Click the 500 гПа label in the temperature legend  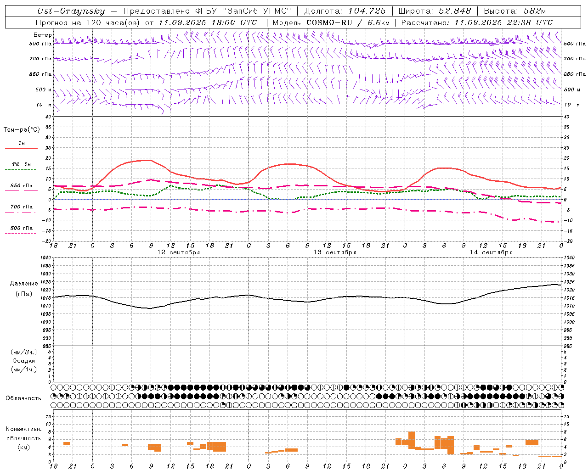22,228
